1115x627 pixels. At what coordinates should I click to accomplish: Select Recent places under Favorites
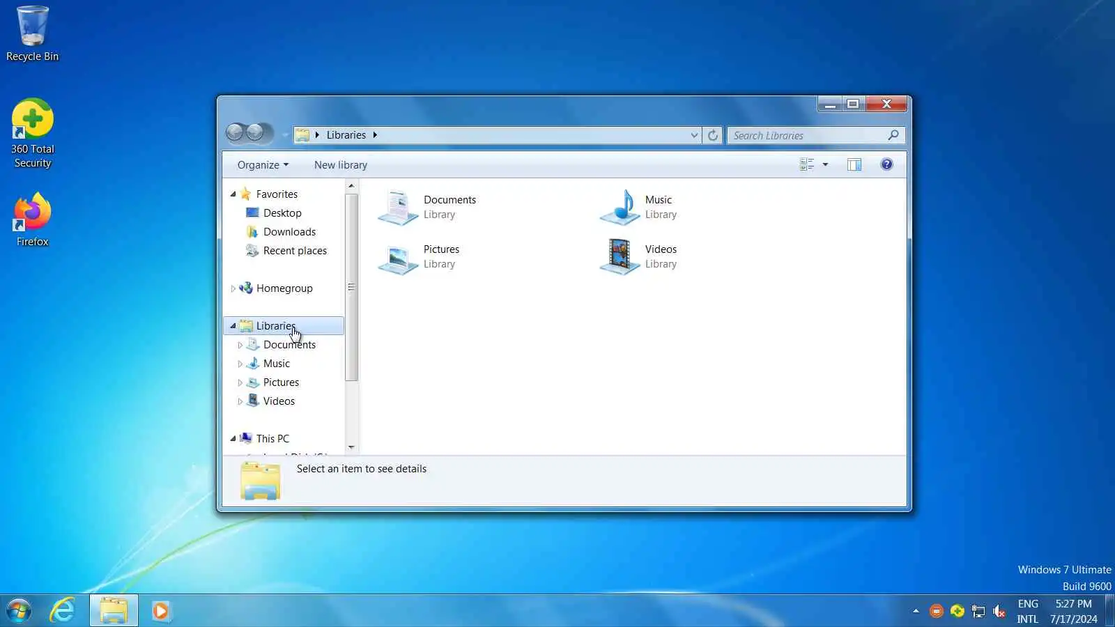295,251
